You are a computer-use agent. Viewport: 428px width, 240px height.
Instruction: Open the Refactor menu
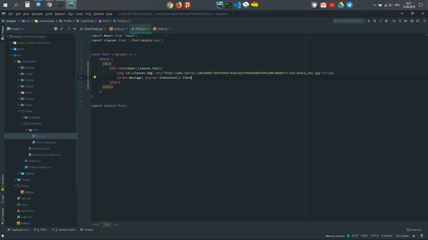[60, 14]
